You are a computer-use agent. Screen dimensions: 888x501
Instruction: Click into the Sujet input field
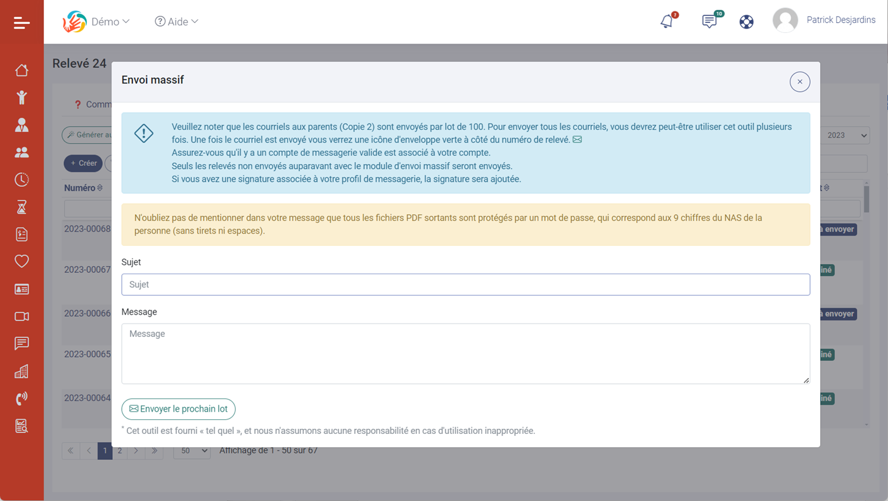[x=465, y=284]
